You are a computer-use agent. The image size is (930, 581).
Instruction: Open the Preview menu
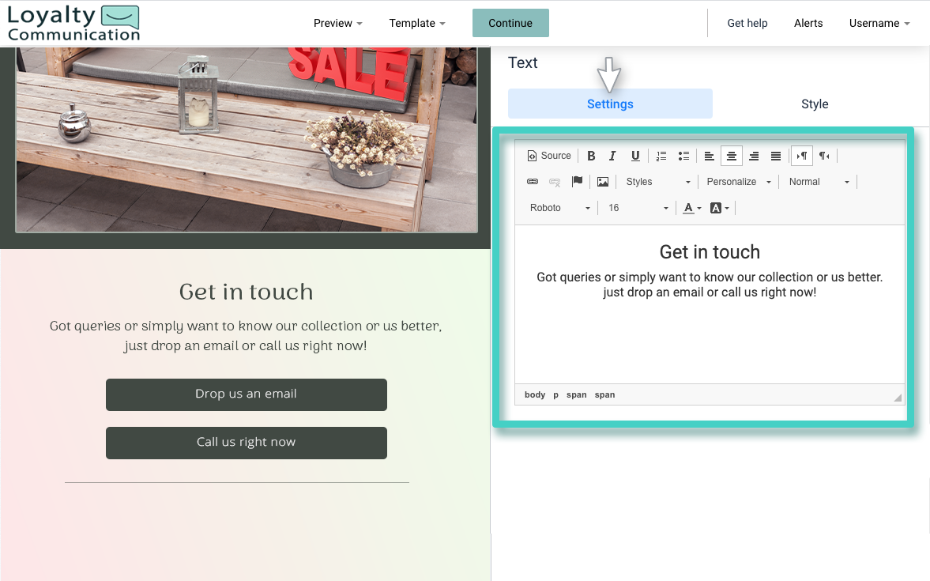click(337, 23)
